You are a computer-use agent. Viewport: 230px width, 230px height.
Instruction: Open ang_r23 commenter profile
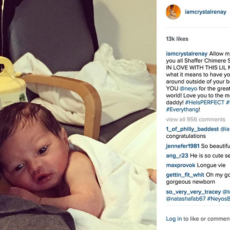click(177, 156)
